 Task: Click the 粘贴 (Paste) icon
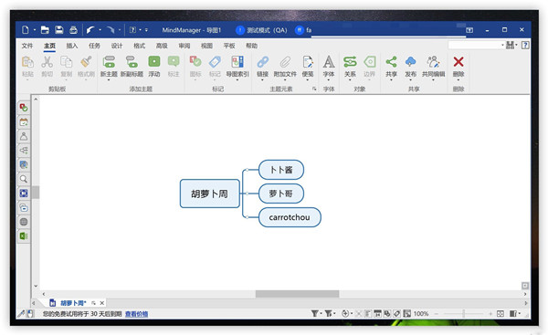(27, 62)
